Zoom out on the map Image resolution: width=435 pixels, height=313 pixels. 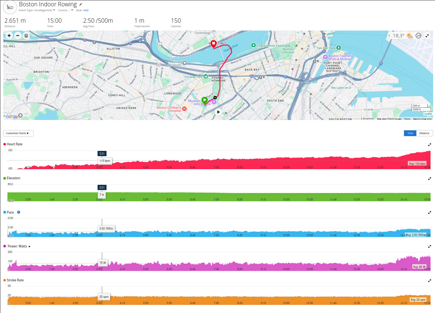[x=18, y=36]
